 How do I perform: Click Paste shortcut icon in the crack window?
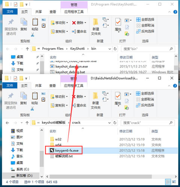[43, 99]
